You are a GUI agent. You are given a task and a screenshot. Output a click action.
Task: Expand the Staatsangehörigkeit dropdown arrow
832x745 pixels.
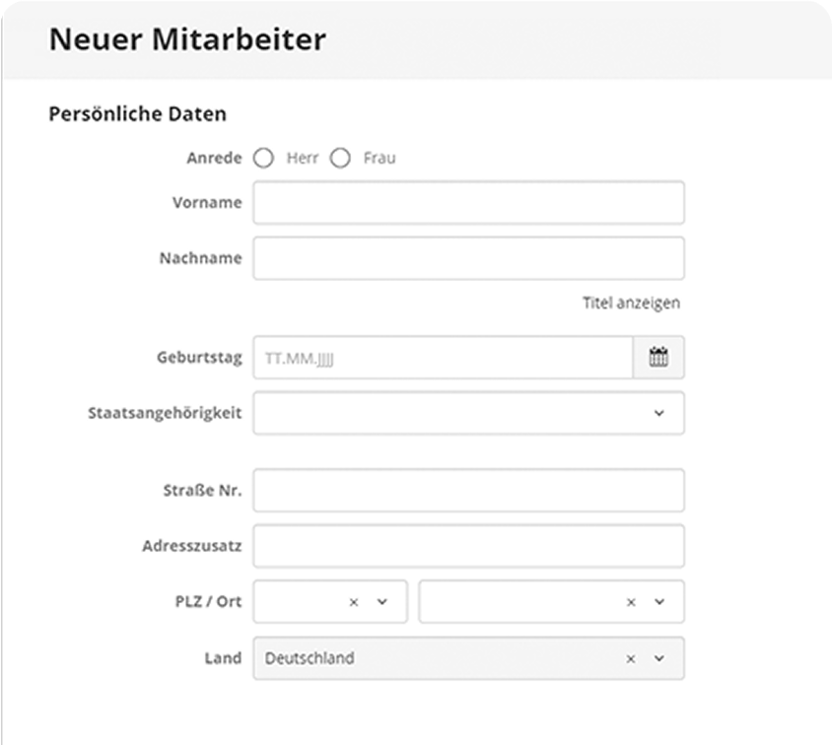pyautogui.click(x=659, y=413)
